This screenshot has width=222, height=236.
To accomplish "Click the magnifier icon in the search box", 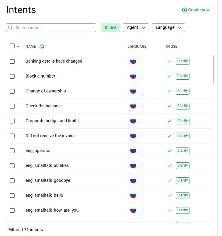I will 11,28.
